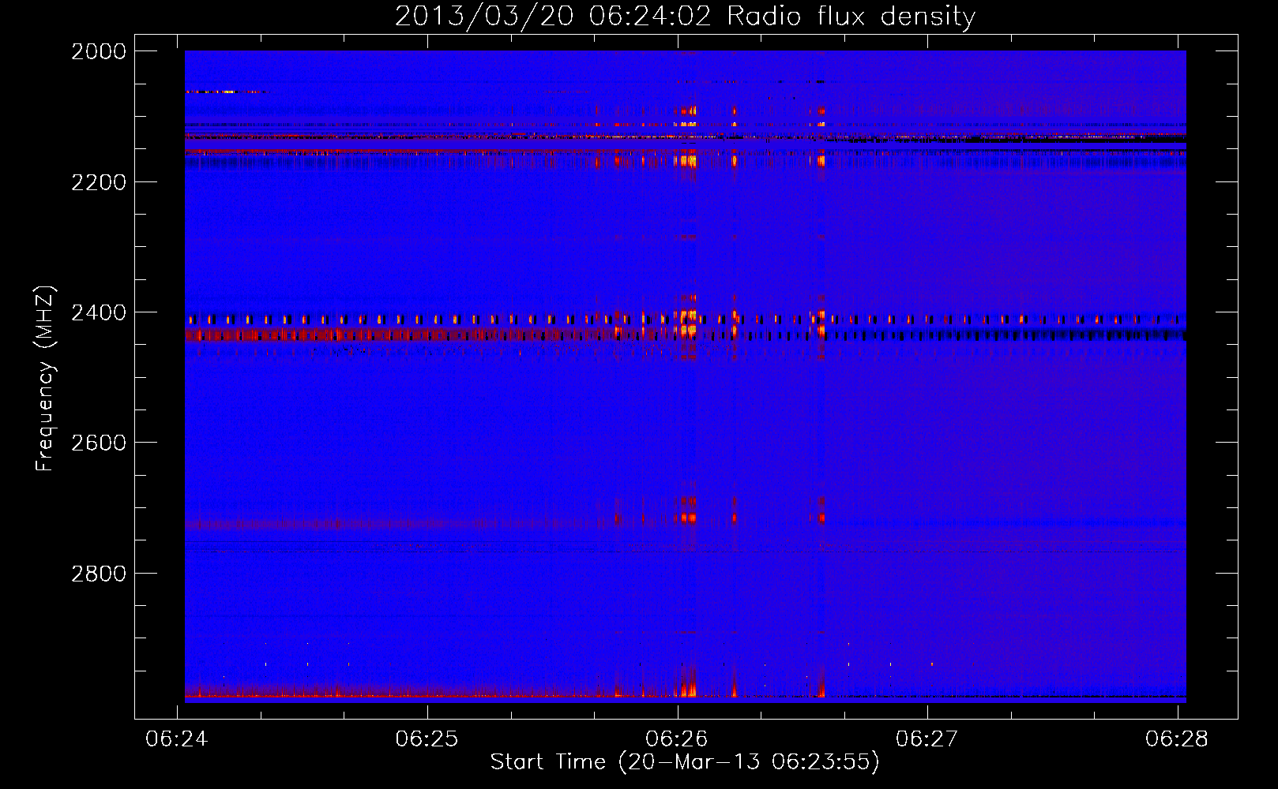The image size is (1278, 789).
Task: Click the 2200 frequency tick label
Action: 99,182
